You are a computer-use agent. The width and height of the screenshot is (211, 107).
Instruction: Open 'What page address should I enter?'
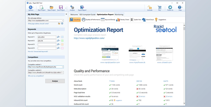pyautogui.click(x=38, y=24)
